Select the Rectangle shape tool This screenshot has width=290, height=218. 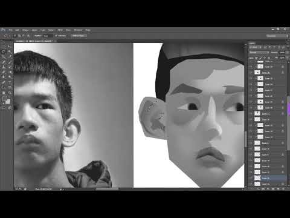click(10, 87)
